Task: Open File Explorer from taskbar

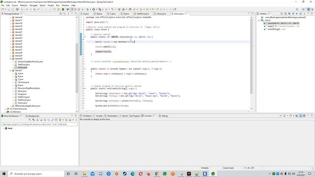Action: pyautogui.click(x=84, y=174)
